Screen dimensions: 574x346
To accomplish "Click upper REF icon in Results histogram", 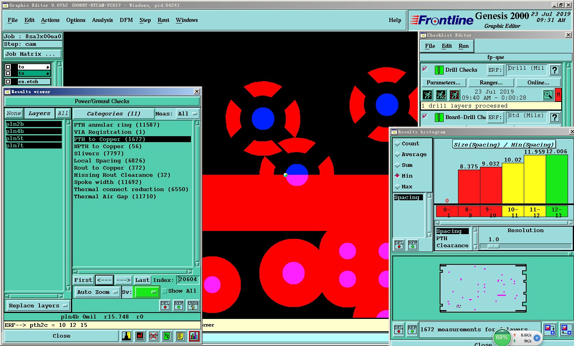I will coord(413,245).
